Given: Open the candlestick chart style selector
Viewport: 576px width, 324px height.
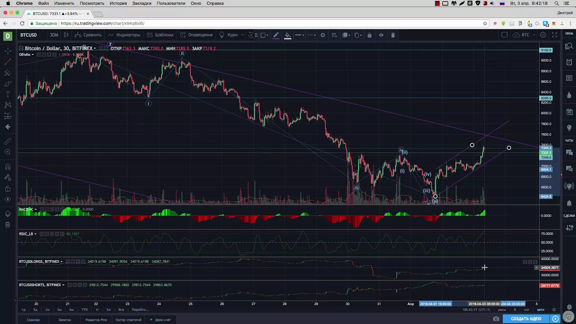Looking at the screenshot, I should (66, 35).
